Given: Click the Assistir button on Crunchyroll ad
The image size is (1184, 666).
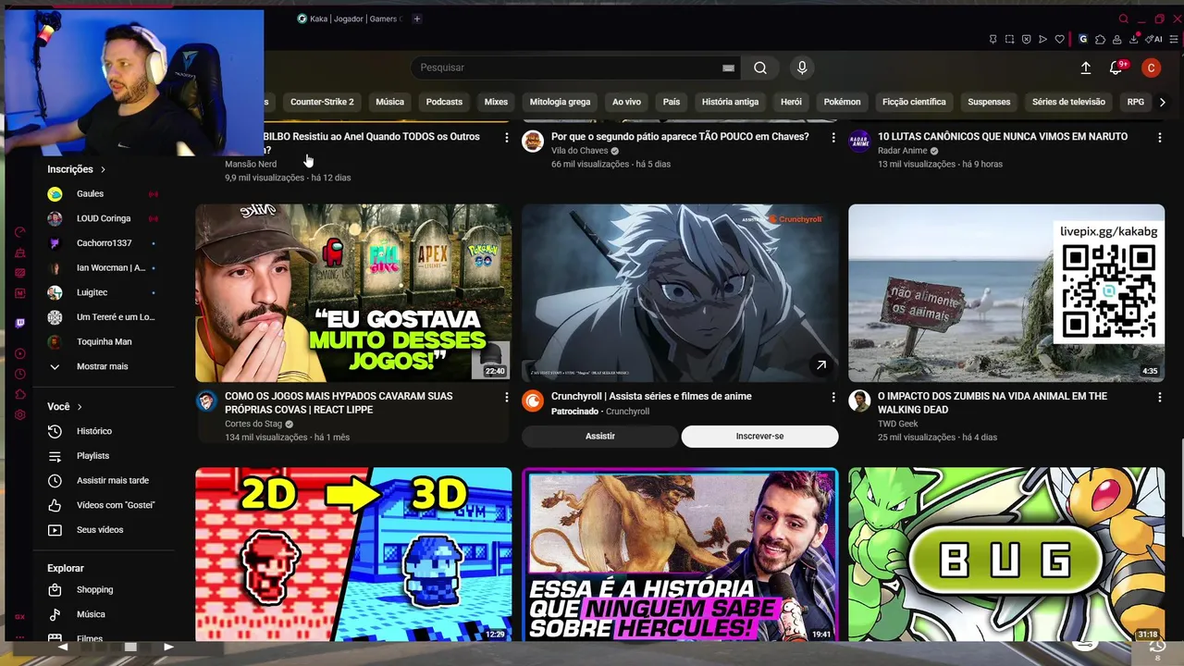Looking at the screenshot, I should 599,437.
